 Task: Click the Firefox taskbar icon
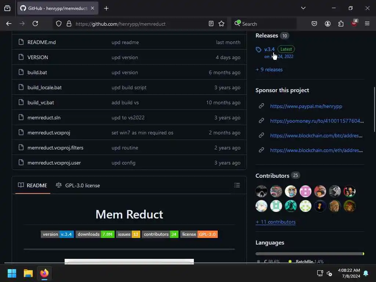tap(44, 273)
